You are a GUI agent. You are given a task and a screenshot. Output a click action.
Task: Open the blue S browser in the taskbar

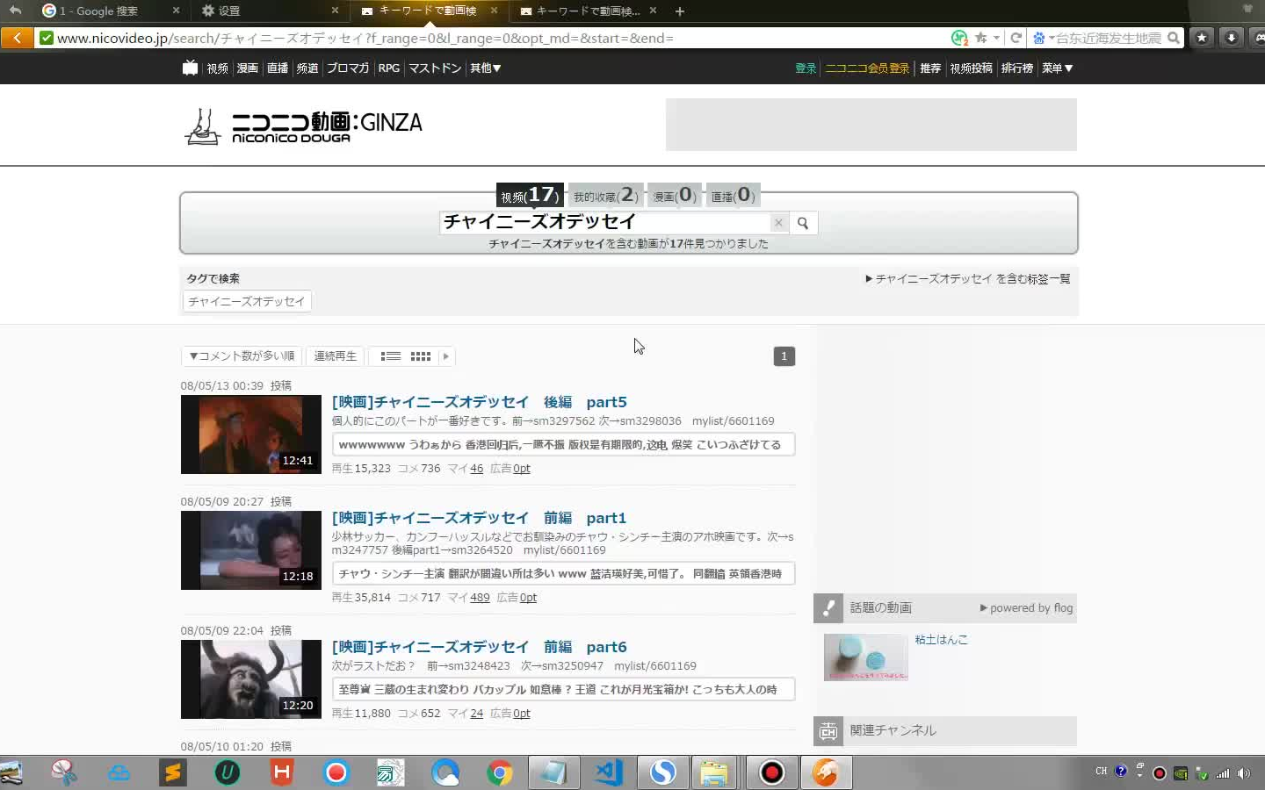coord(663,772)
